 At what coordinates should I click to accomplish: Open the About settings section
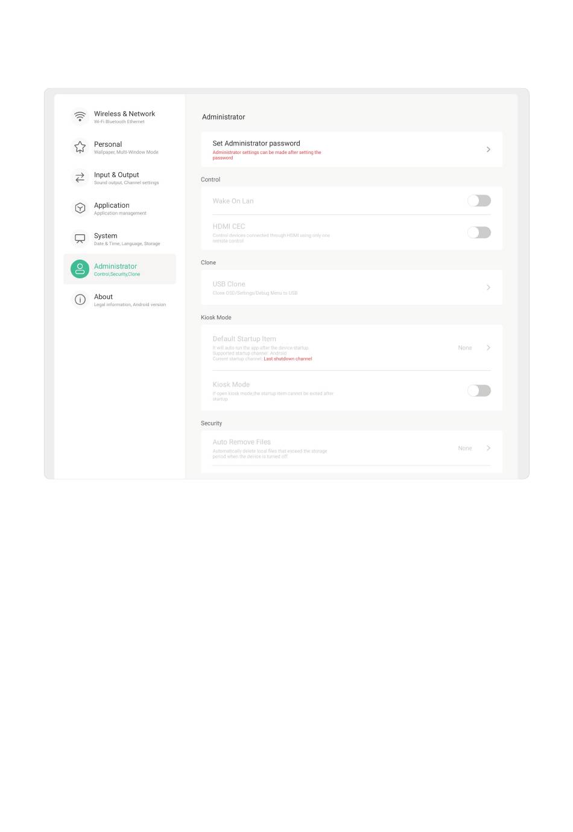(119, 299)
